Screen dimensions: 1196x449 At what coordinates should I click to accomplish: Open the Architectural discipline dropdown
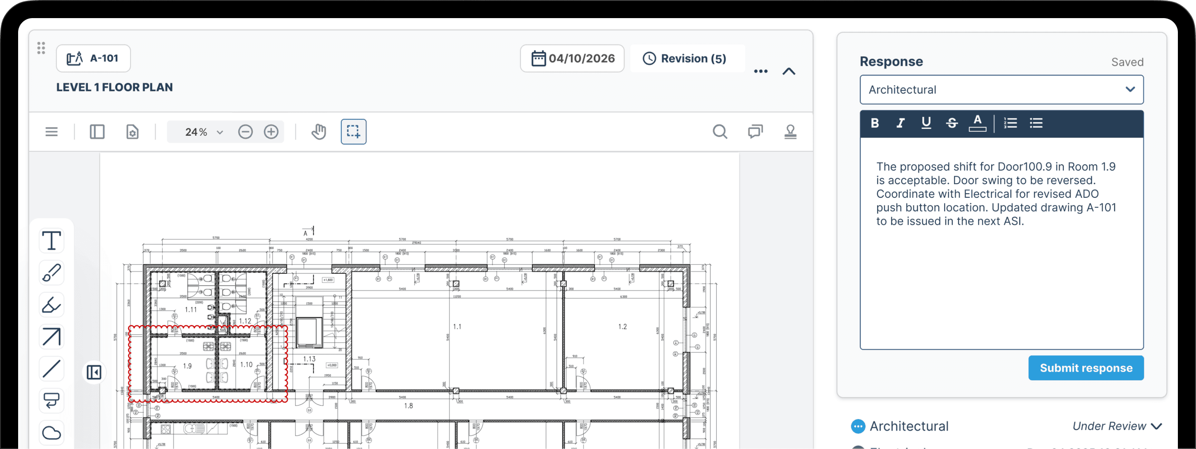pos(1002,90)
